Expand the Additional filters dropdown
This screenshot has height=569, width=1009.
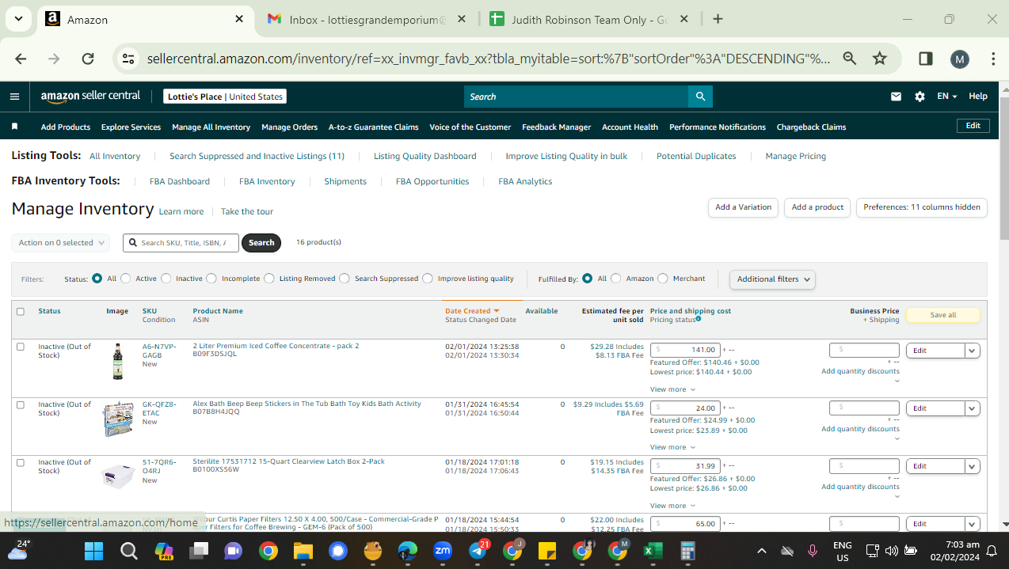coord(772,279)
